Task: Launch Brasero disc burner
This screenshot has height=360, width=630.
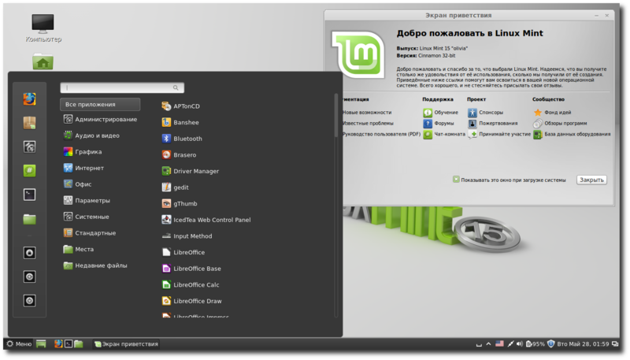Action: pos(180,154)
